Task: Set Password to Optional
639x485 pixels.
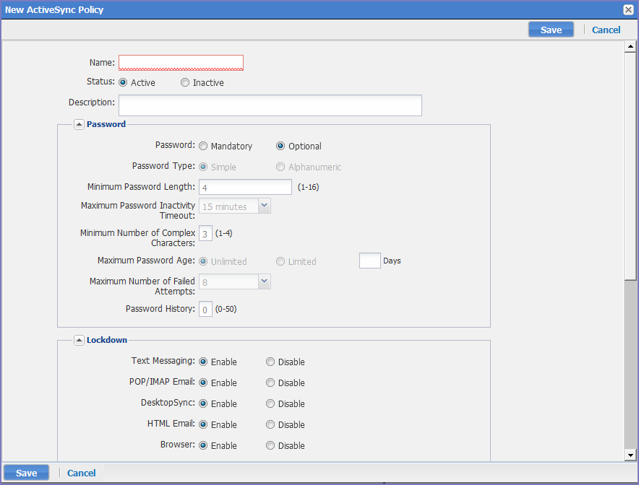Action: [x=280, y=146]
